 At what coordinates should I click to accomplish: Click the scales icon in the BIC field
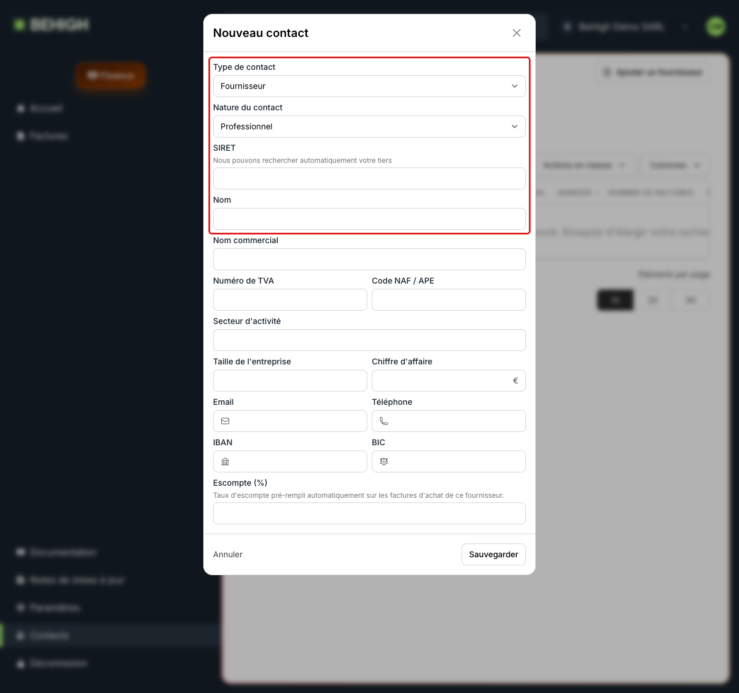[384, 461]
